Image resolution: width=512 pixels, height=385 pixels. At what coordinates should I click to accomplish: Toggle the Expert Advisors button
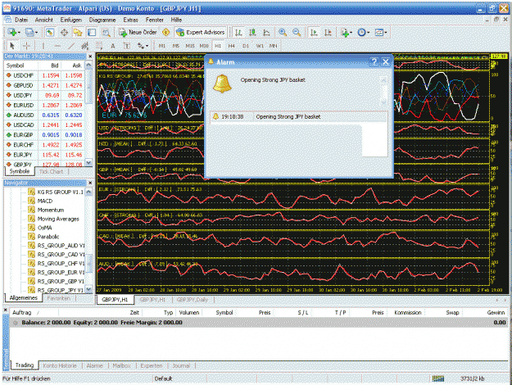click(x=201, y=32)
